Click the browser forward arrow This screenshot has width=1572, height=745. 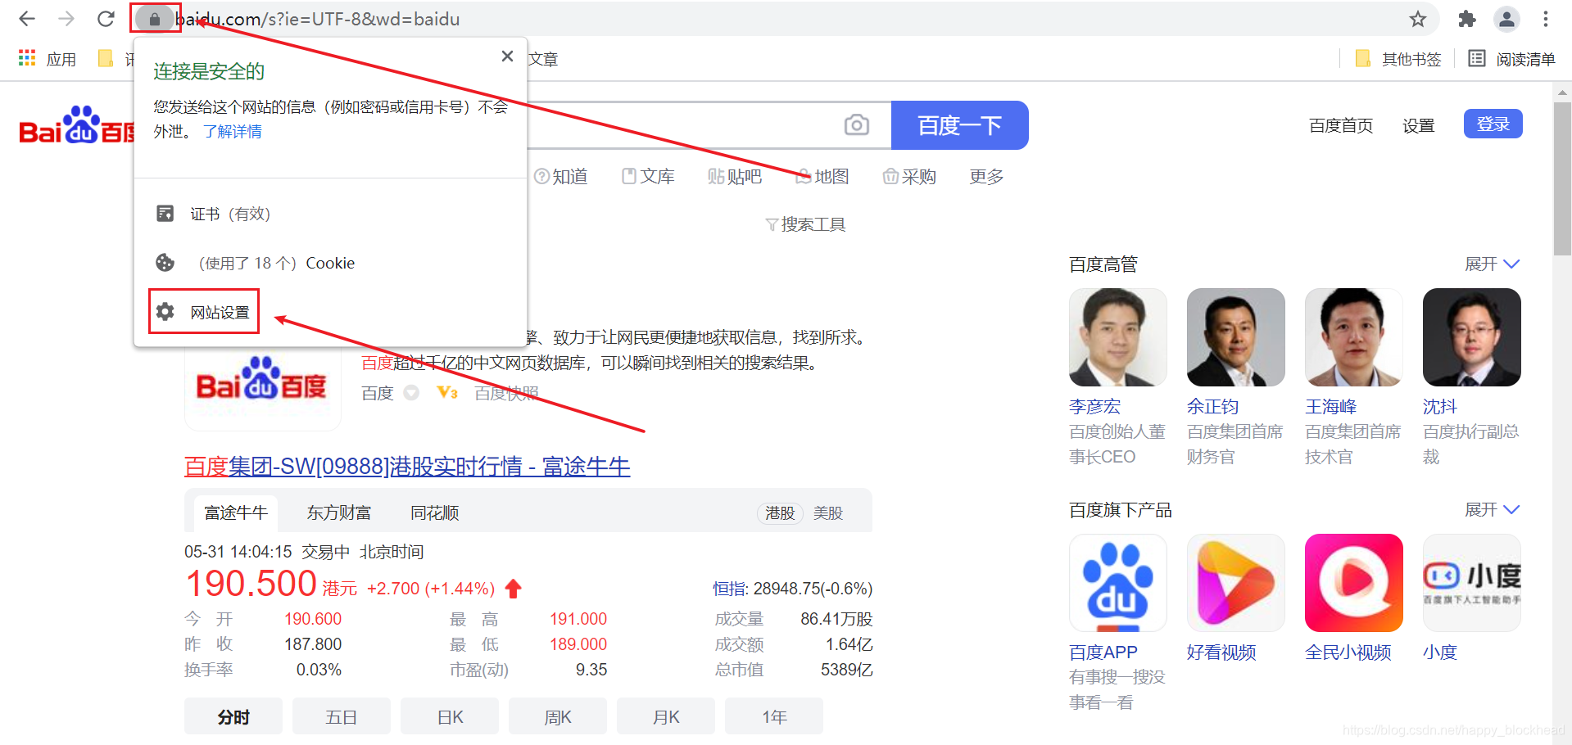(66, 19)
